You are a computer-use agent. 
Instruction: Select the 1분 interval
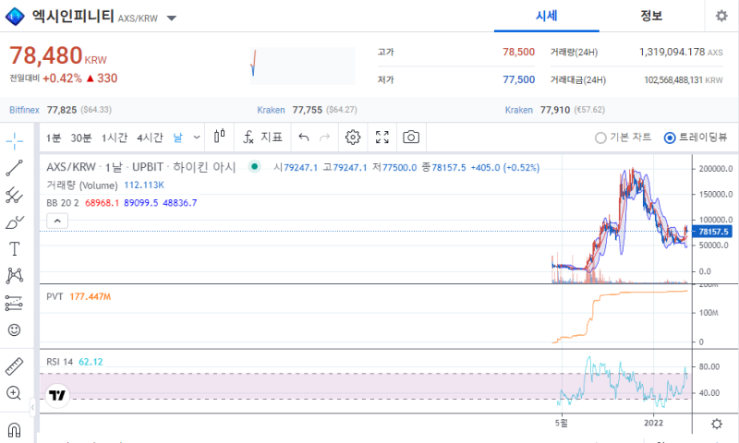[x=54, y=138]
